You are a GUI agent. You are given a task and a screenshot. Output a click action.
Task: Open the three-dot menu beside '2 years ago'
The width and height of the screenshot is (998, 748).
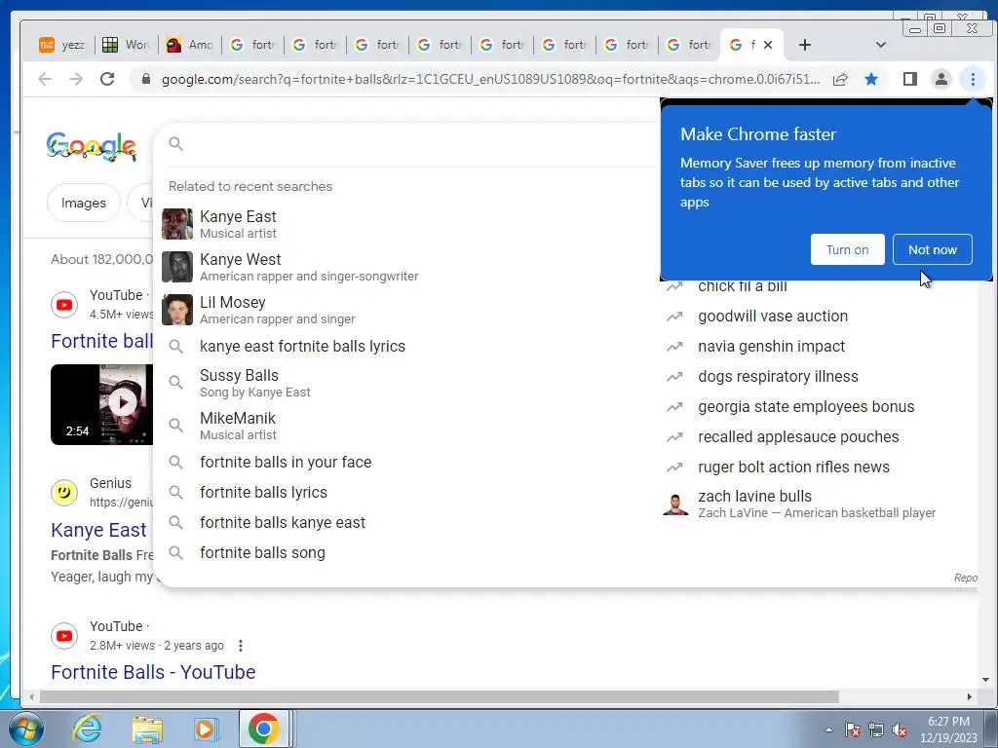pos(241,646)
